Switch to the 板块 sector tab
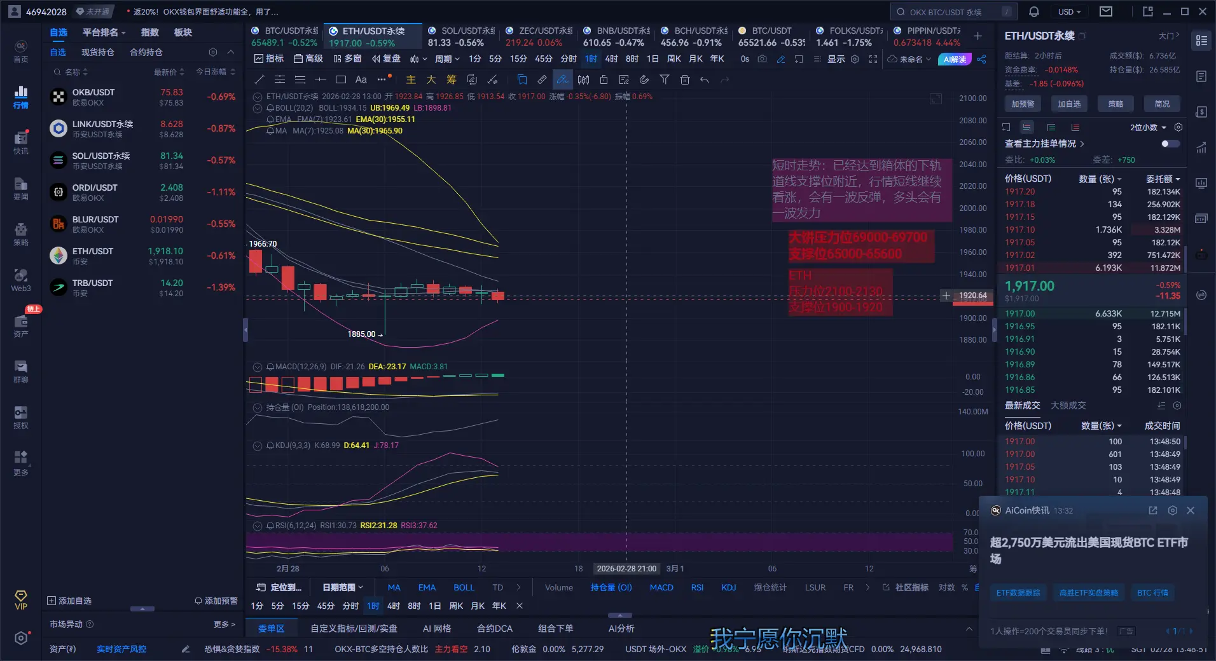Viewport: 1216px width, 661px height. click(183, 32)
